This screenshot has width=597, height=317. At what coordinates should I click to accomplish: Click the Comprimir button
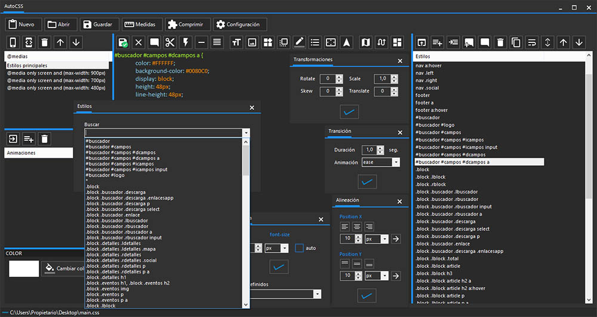[x=187, y=24]
